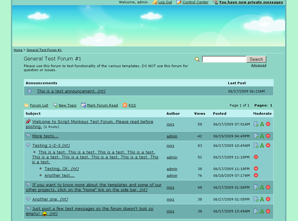Open the 'Another test...' reply link

pos(59,176)
